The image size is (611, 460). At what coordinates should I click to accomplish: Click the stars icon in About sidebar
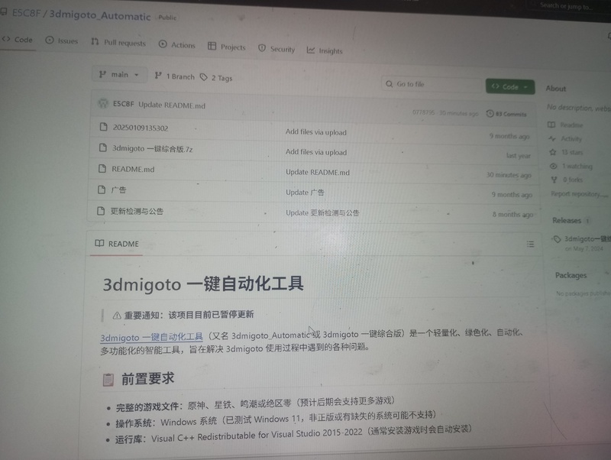(x=552, y=152)
